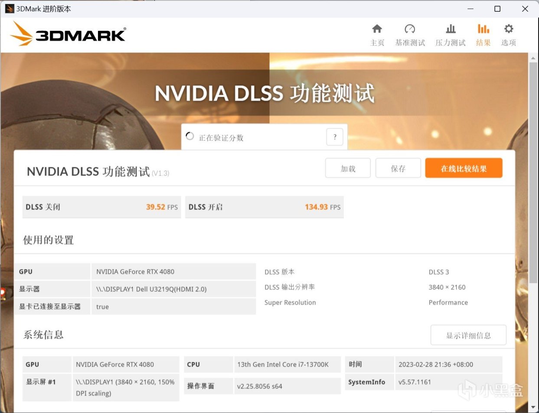Click the 显示屏 #1 DISPLAY1 value
Image resolution: width=539 pixels, height=413 pixels.
coord(125,387)
